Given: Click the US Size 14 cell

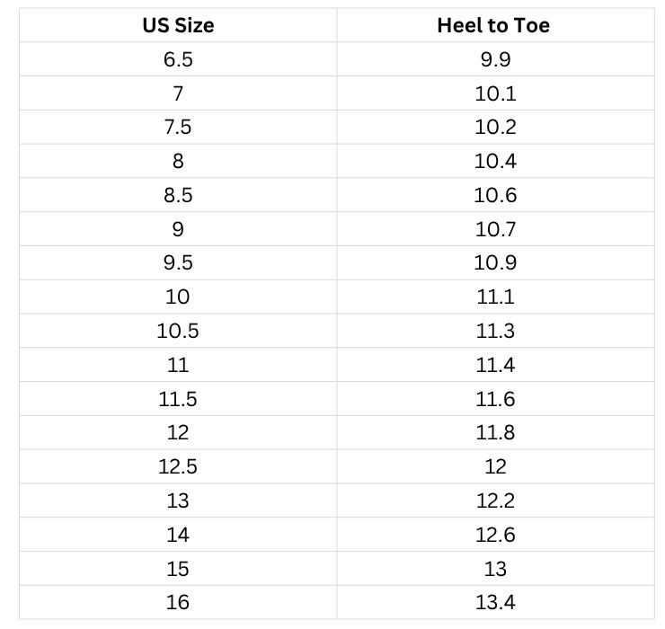Looking at the screenshot, I should click(x=178, y=534).
